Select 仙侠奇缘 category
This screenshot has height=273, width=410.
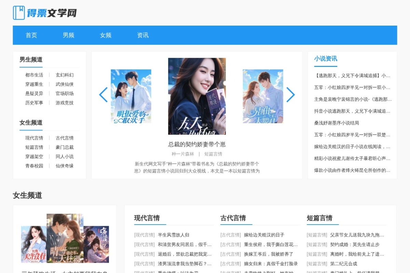65,166
